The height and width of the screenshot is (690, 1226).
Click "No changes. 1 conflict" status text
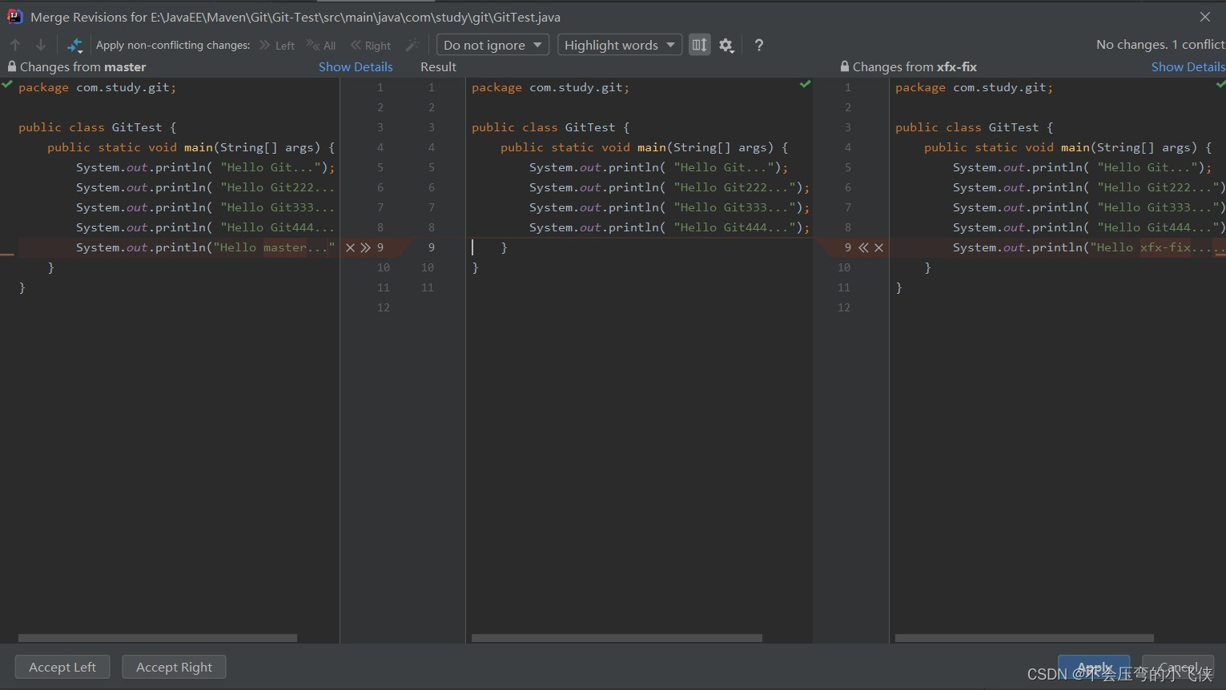[1160, 45]
